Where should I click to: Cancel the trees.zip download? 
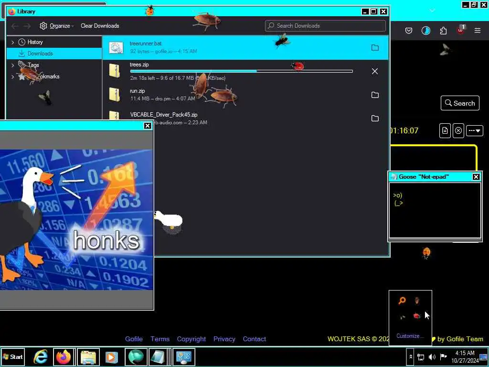[x=375, y=71]
